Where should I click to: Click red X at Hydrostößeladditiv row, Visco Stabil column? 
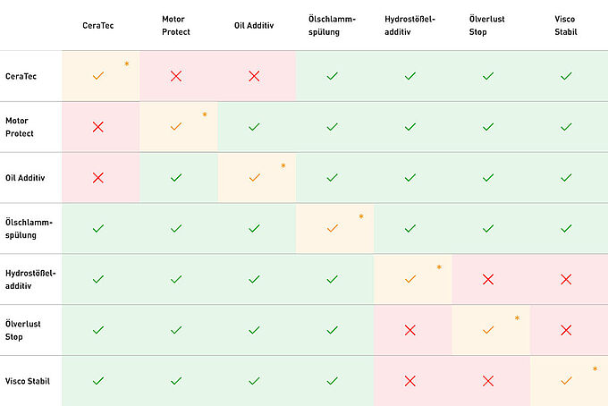[566, 279]
